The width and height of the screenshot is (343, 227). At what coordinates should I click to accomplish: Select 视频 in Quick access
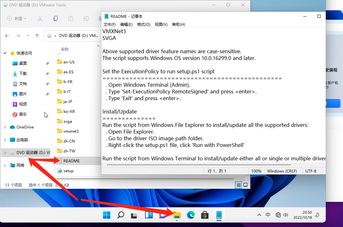click(x=23, y=104)
